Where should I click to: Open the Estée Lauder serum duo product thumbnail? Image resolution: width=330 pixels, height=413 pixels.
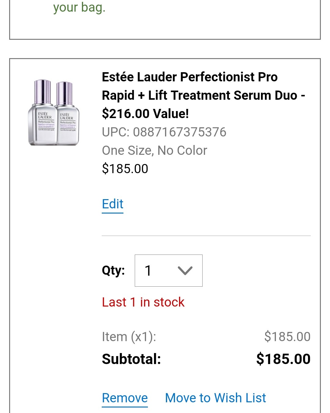[53, 112]
